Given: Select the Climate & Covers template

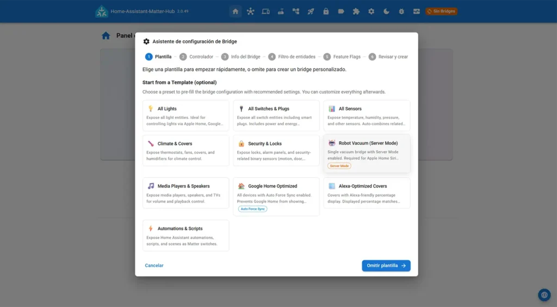Looking at the screenshot, I should pos(186,151).
